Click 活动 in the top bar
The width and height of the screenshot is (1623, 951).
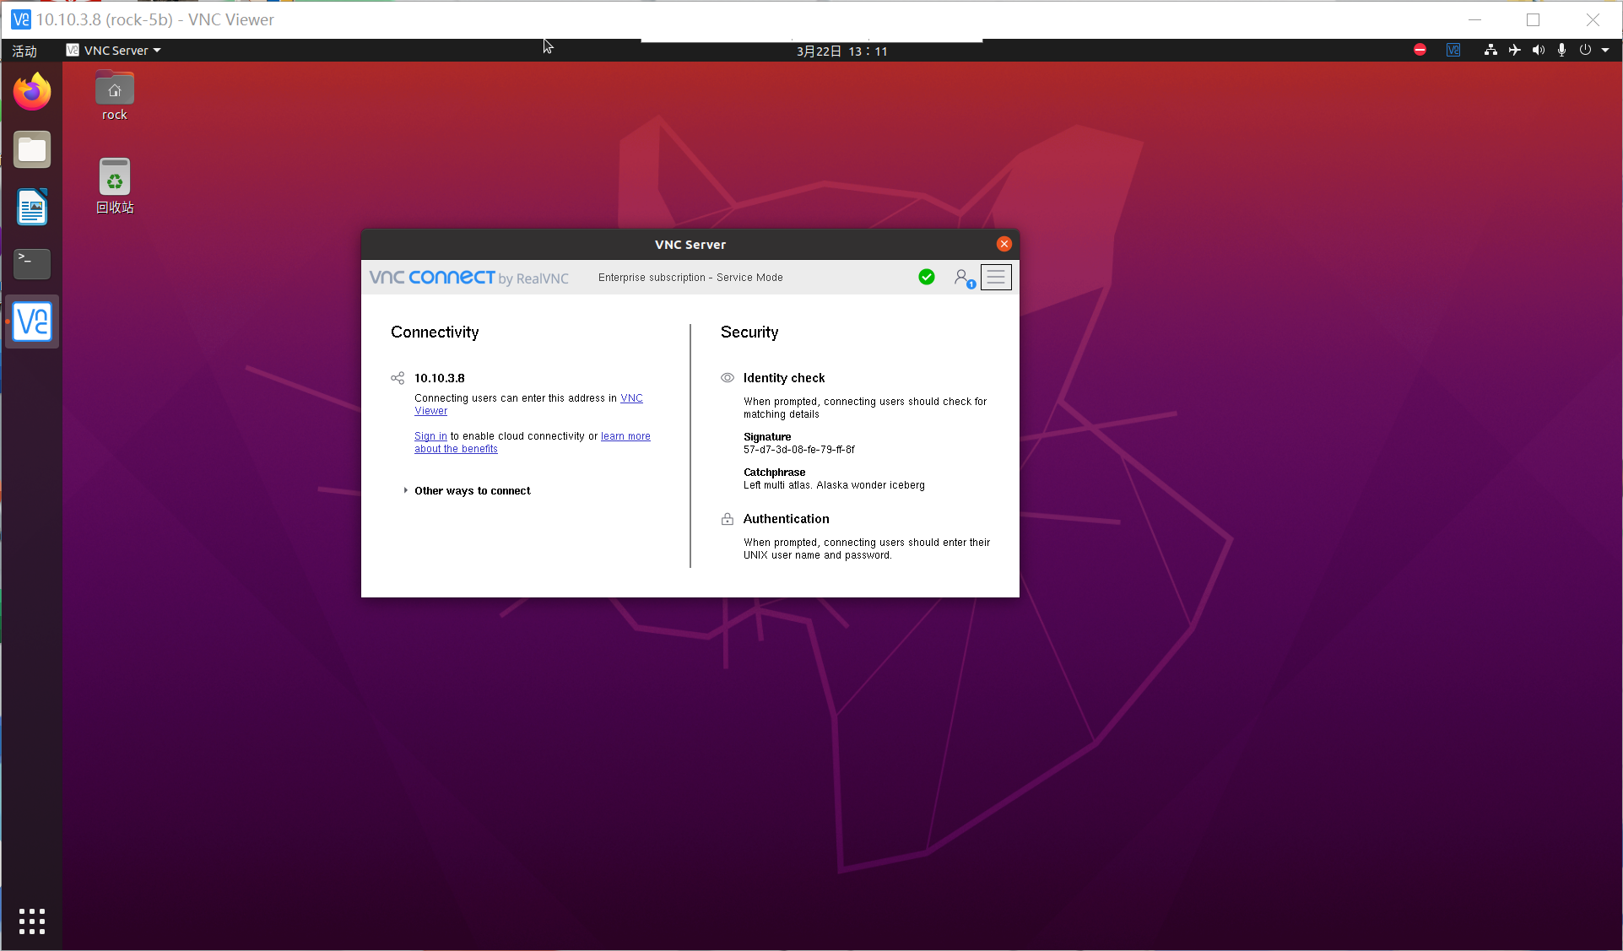[x=24, y=50]
